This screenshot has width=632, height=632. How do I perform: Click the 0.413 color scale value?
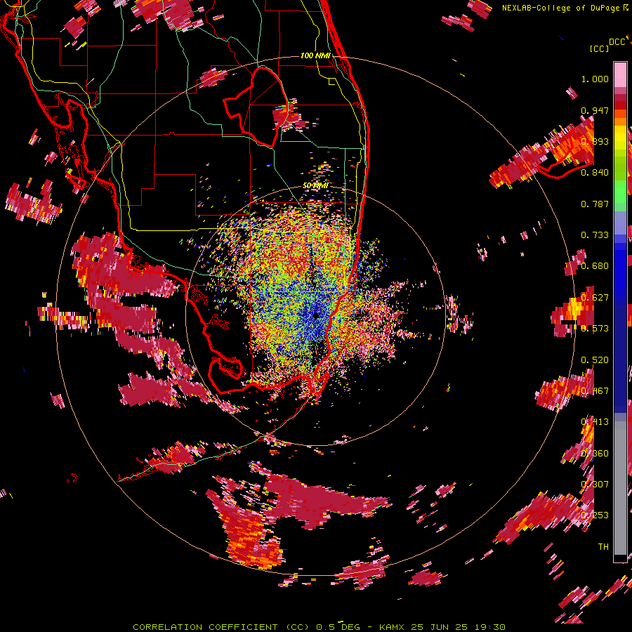[x=595, y=422]
